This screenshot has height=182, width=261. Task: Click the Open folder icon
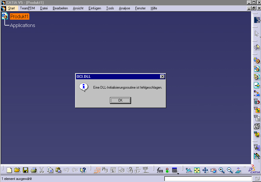17,170
